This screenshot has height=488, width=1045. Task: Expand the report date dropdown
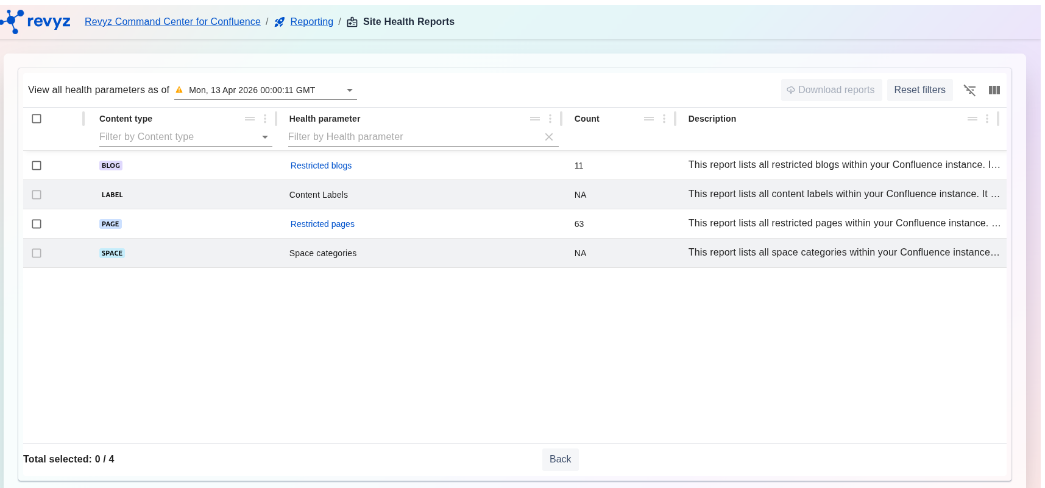coord(350,90)
